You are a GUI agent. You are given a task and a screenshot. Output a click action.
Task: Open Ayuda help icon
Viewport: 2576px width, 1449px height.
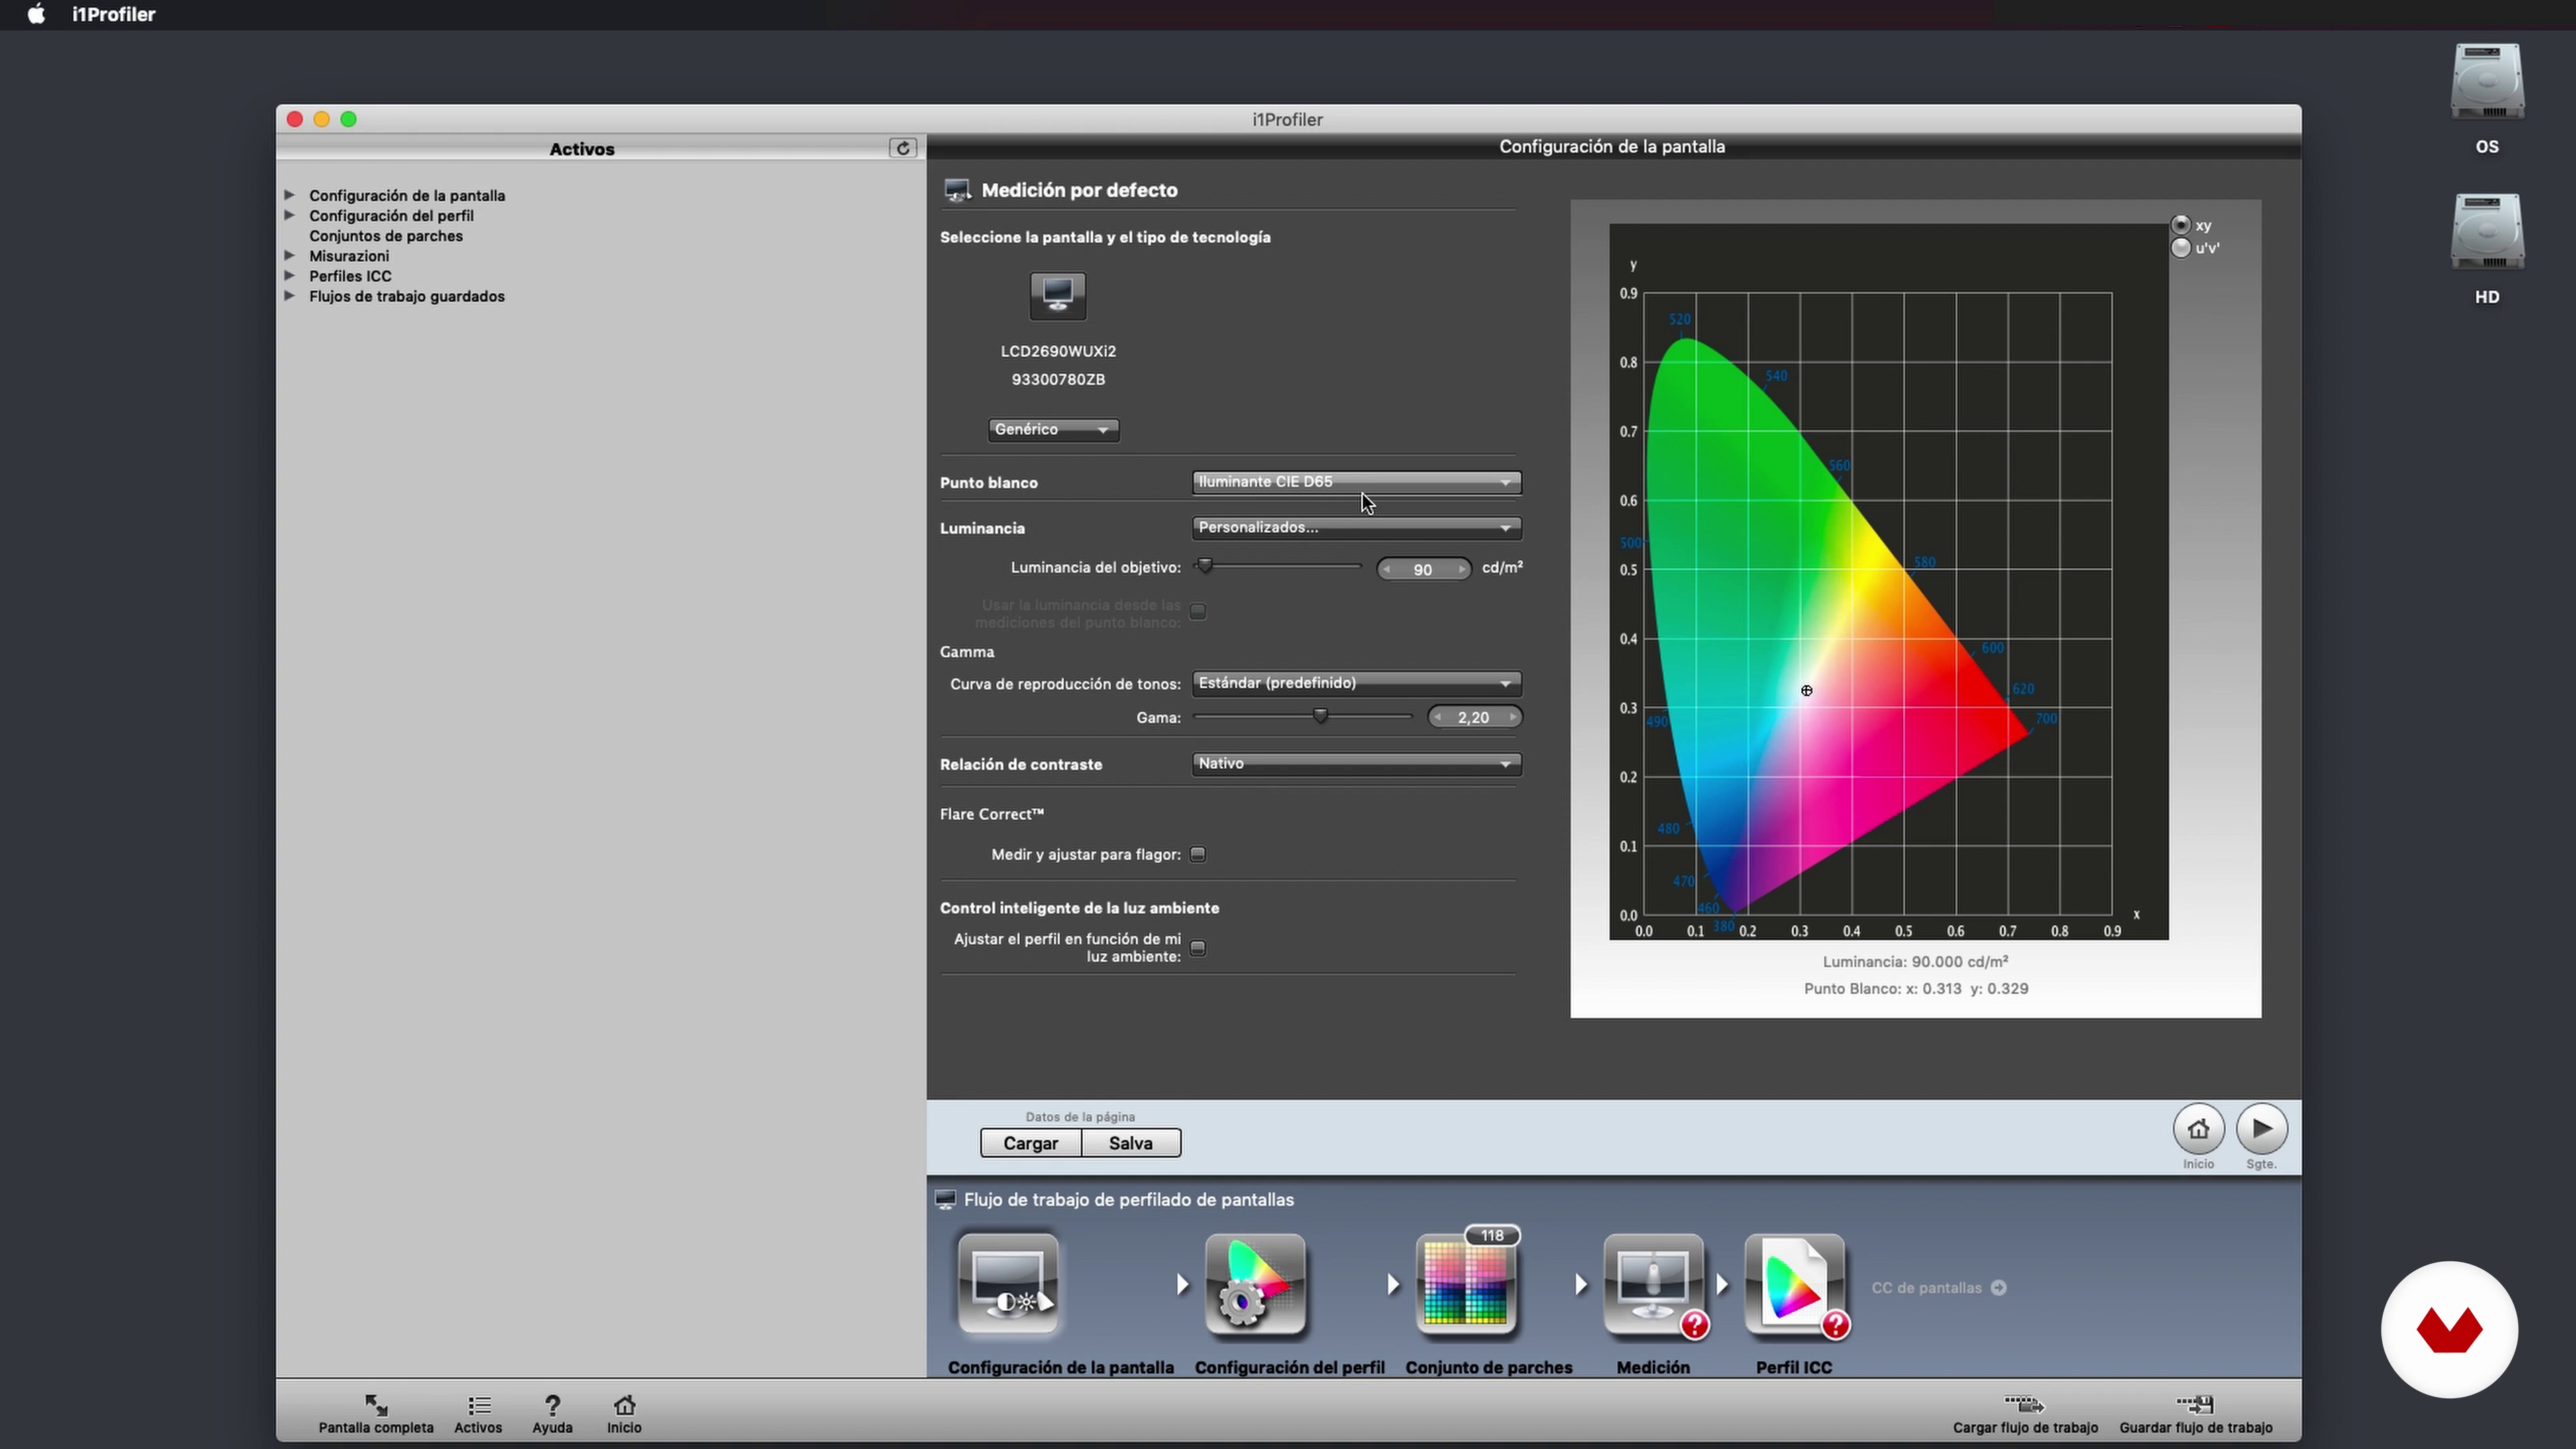coord(552,1405)
